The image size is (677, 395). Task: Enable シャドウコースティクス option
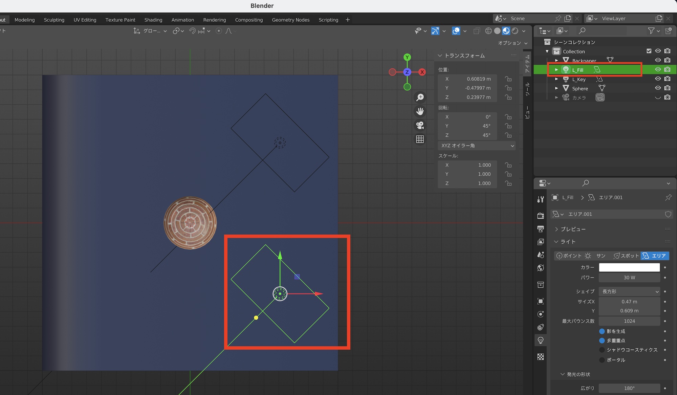(602, 350)
